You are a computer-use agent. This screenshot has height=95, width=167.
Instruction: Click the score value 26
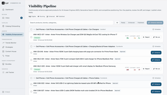[128, 70]
